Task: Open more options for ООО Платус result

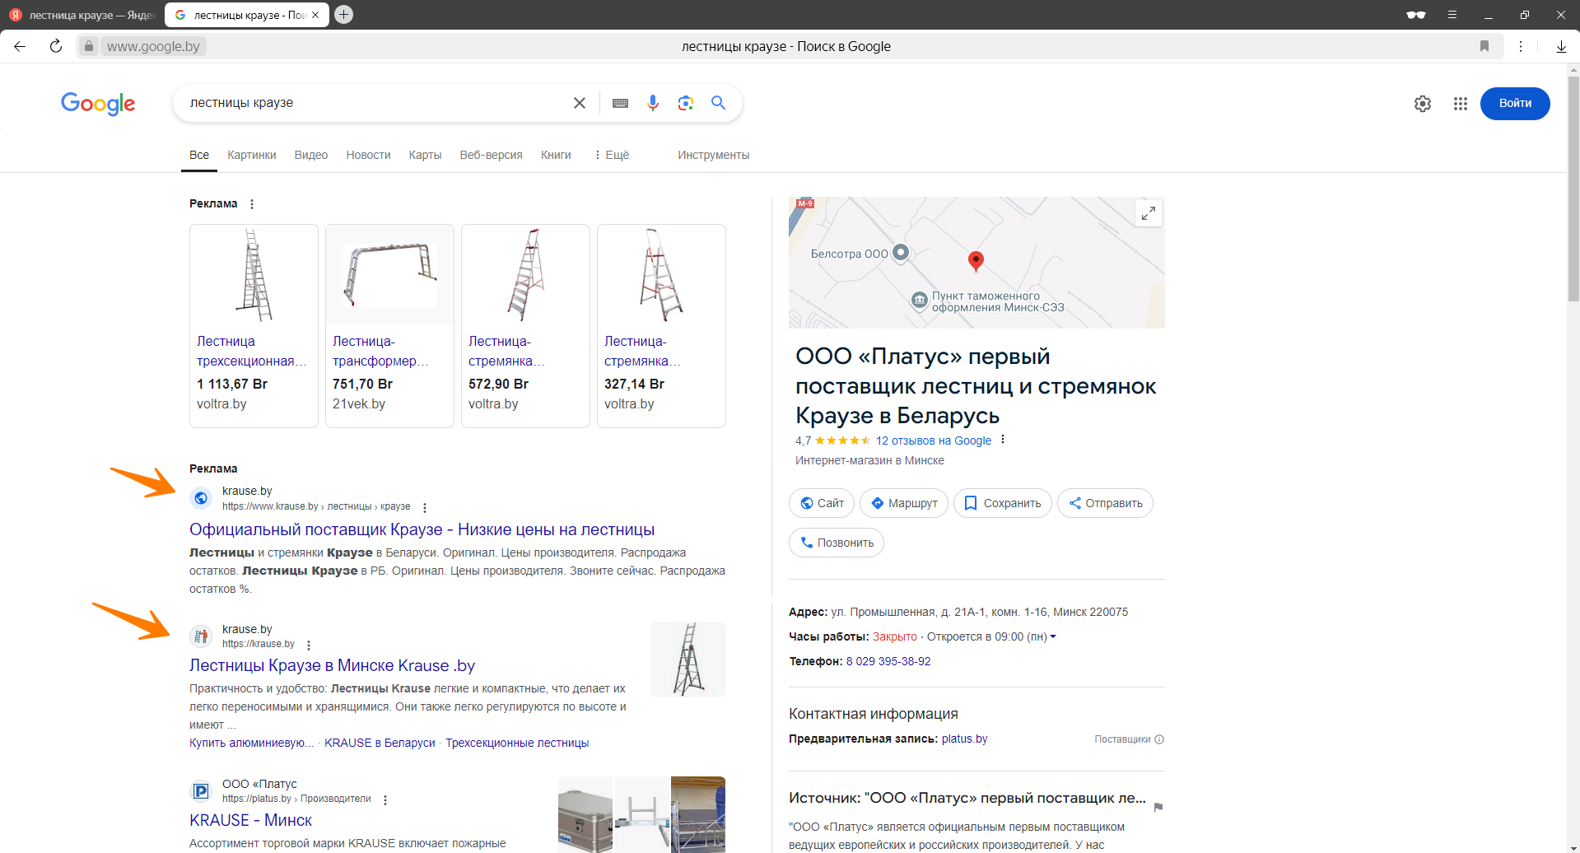Action: click(385, 799)
